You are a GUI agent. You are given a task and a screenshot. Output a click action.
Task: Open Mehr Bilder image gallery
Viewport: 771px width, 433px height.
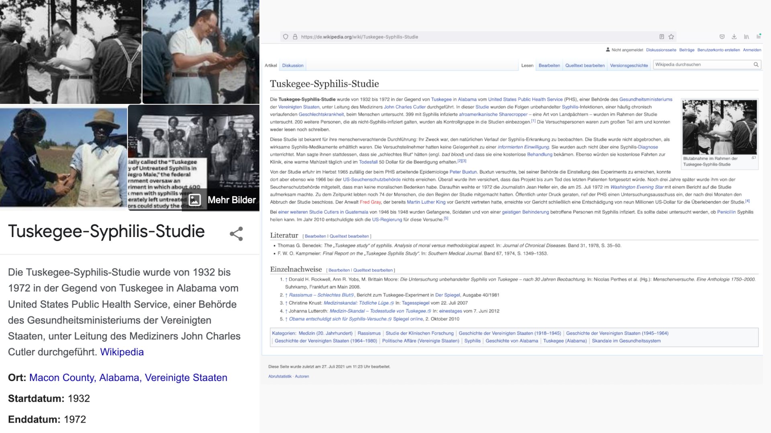point(222,200)
